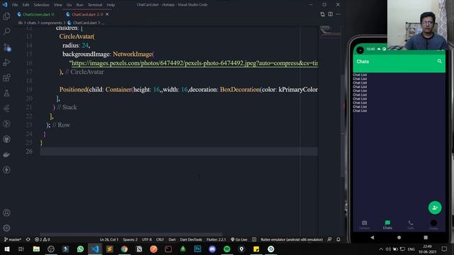Viewport: 454px width, 255px height.
Task: Change encoding via UTF-8
Action: (x=147, y=239)
